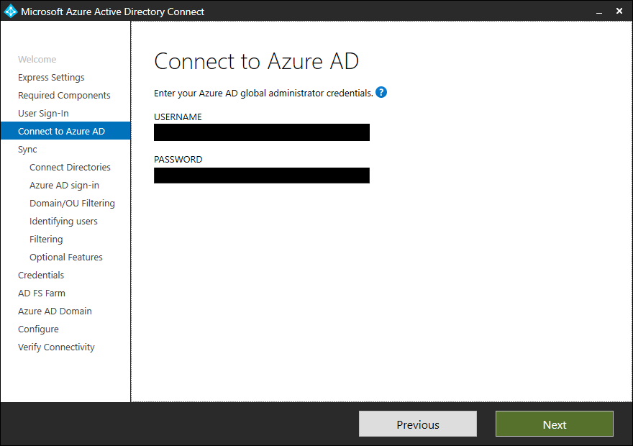Open Azure AD sign-in sub-step

click(64, 186)
